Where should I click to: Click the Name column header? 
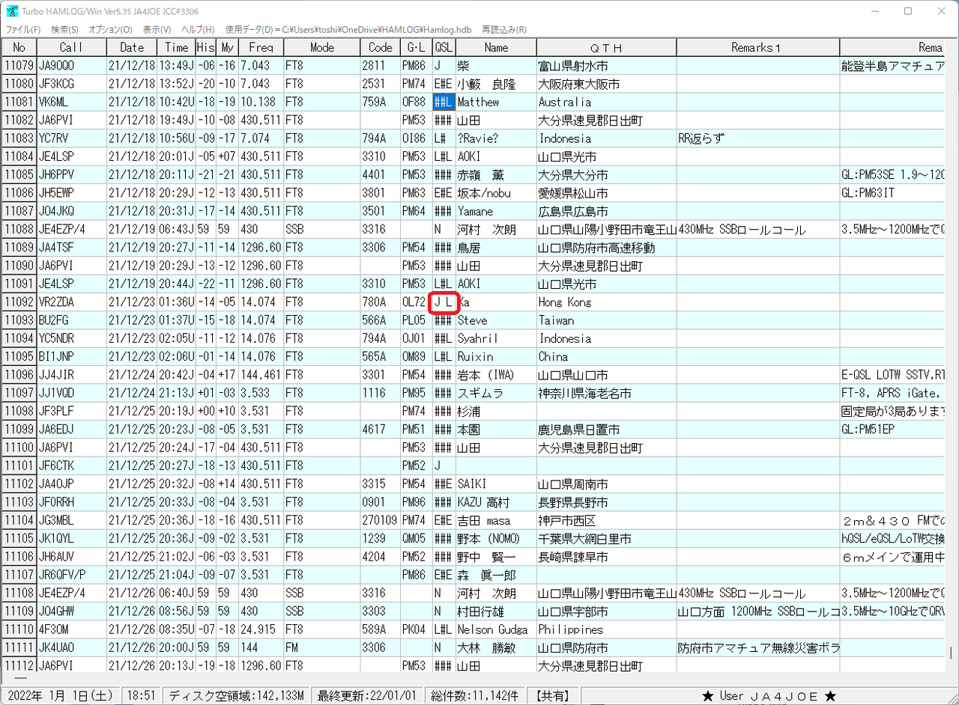point(496,47)
